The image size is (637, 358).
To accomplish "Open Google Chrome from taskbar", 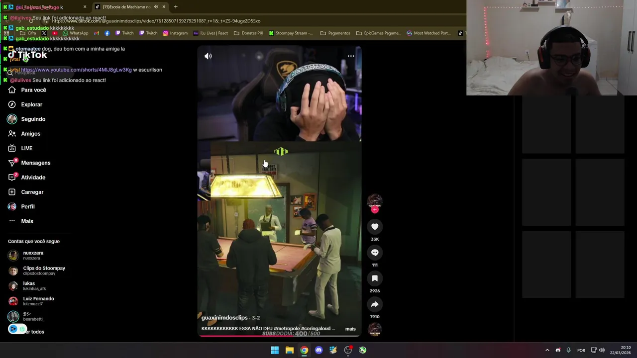I will click(304, 350).
